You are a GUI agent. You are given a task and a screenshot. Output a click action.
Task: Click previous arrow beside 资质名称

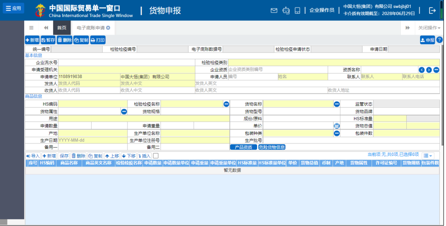pos(421,70)
